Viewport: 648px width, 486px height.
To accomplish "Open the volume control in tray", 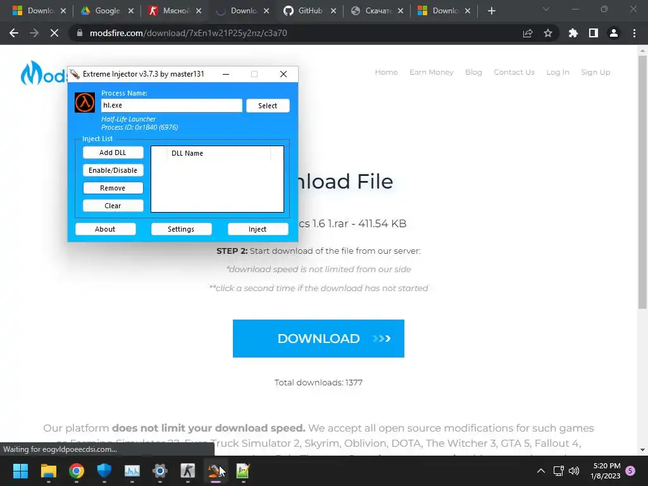I will [x=573, y=471].
